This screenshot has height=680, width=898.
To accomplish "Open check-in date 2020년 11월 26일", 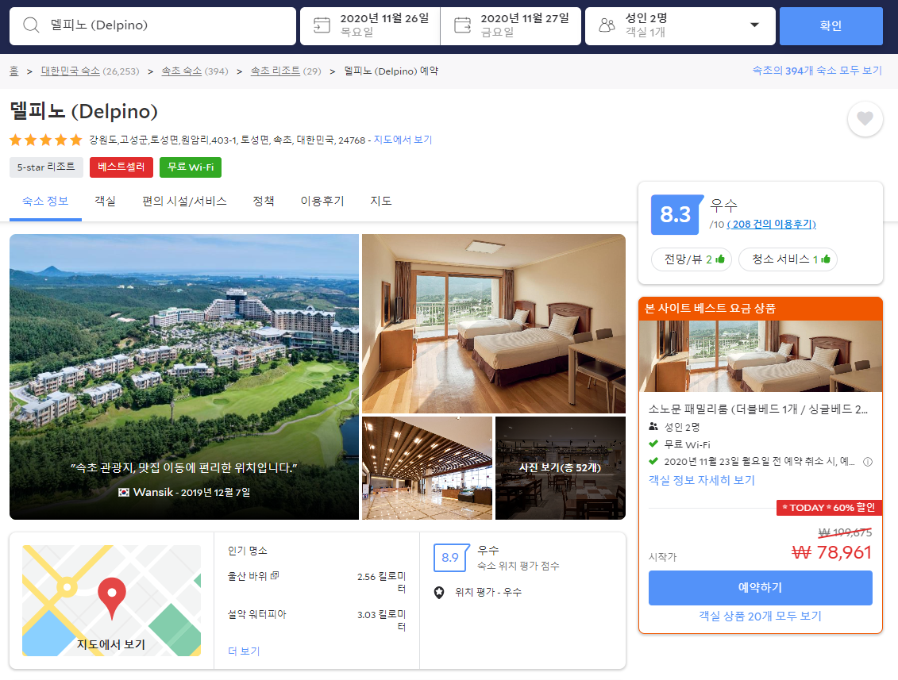I will coord(370,25).
